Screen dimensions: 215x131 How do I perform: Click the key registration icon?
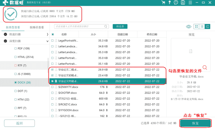pyautogui.click(x=170, y=3)
